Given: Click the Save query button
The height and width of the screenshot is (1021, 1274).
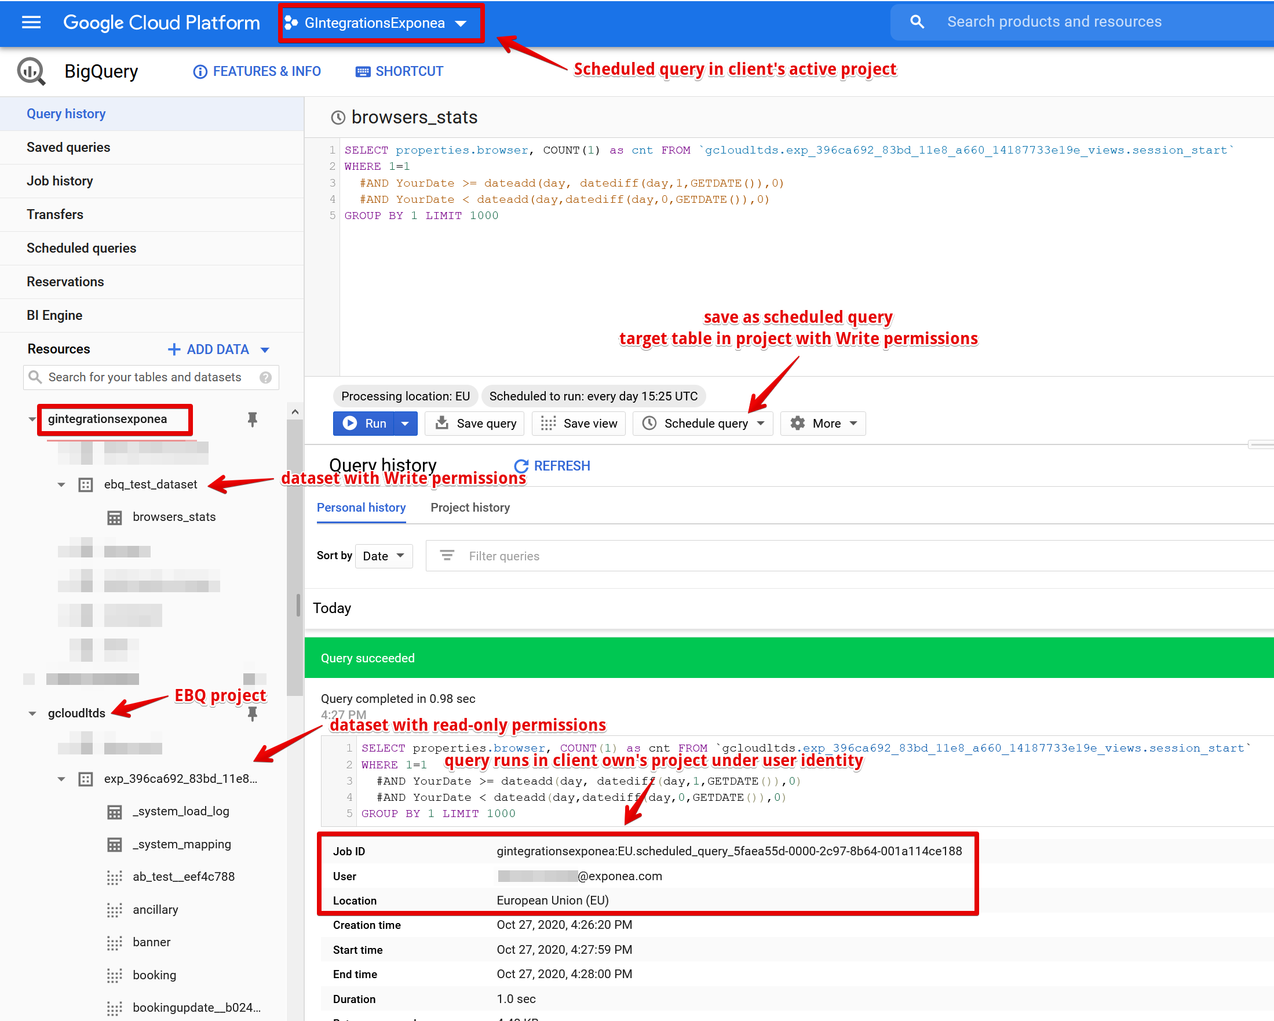Looking at the screenshot, I should (475, 424).
